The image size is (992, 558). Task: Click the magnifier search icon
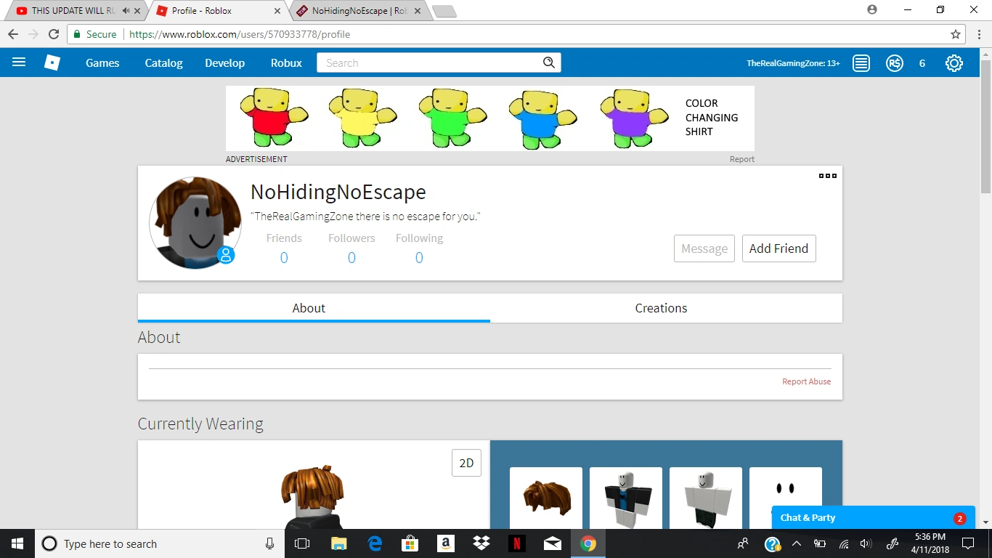tap(549, 62)
